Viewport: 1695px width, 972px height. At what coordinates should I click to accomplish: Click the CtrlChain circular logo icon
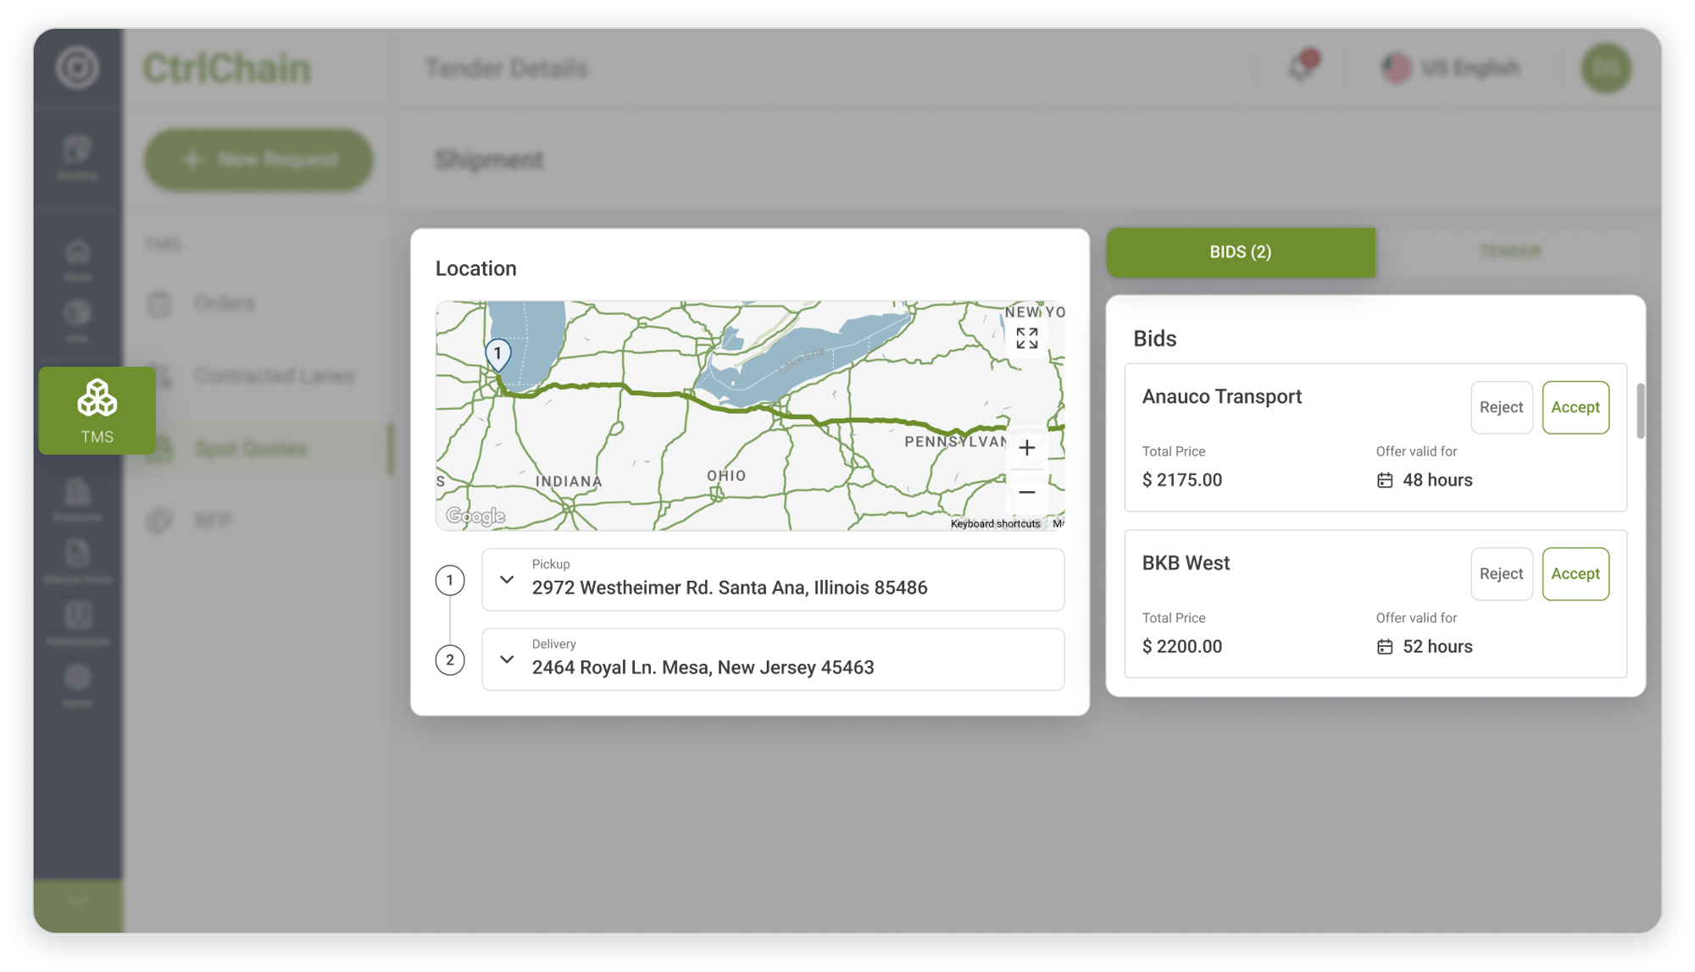(x=77, y=68)
